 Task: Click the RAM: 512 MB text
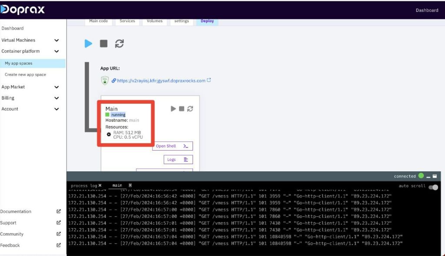pyautogui.click(x=127, y=132)
